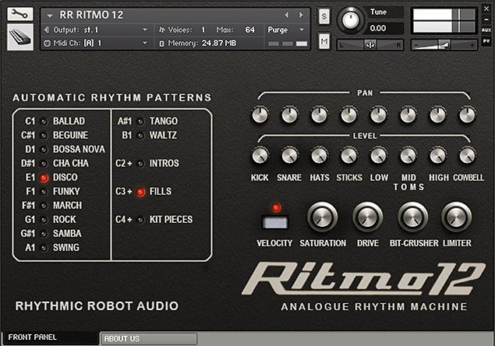This screenshot has height=346, width=495.
Task: Select the SAMBA pattern LED
Action: point(44,234)
